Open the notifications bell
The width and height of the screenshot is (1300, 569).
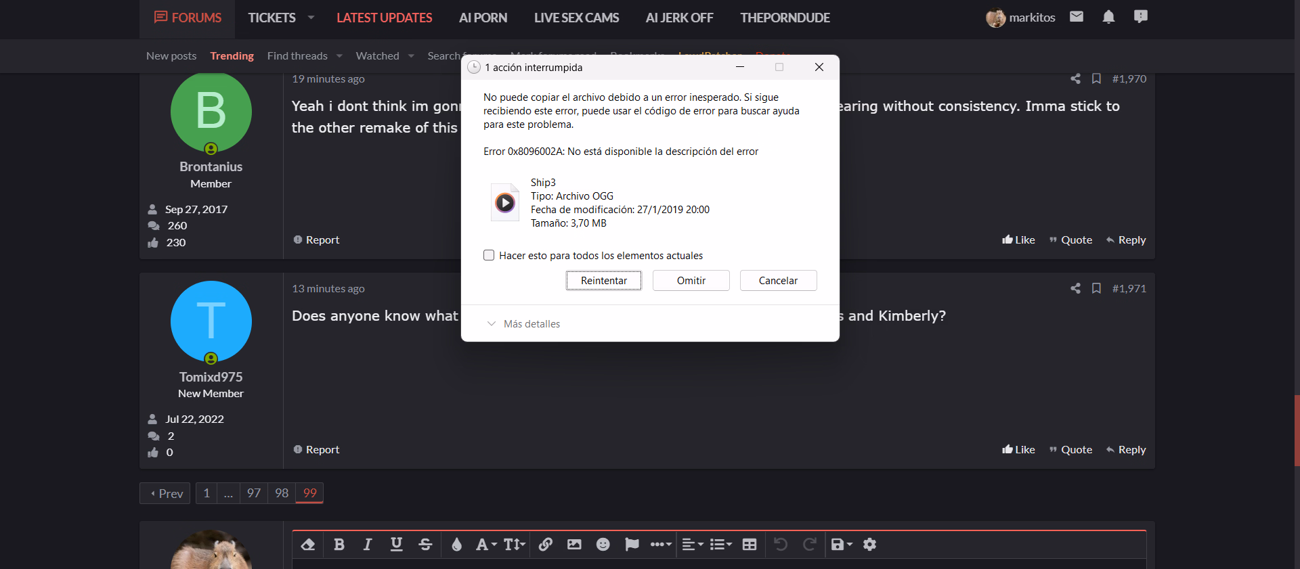point(1108,17)
